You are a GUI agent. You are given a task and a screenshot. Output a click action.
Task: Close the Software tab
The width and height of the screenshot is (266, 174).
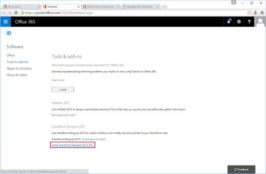[x=78, y=7]
